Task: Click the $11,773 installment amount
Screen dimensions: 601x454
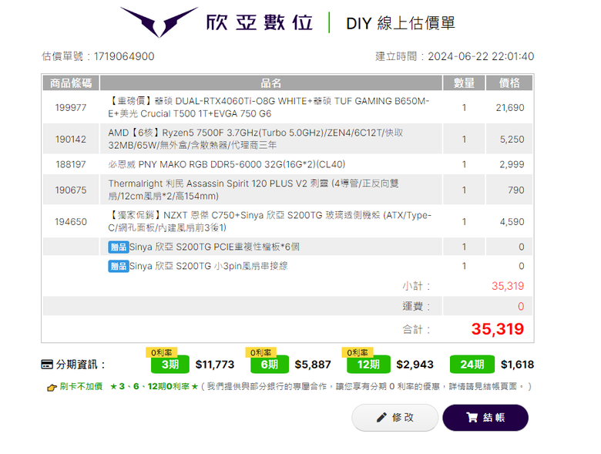Action: point(215,365)
